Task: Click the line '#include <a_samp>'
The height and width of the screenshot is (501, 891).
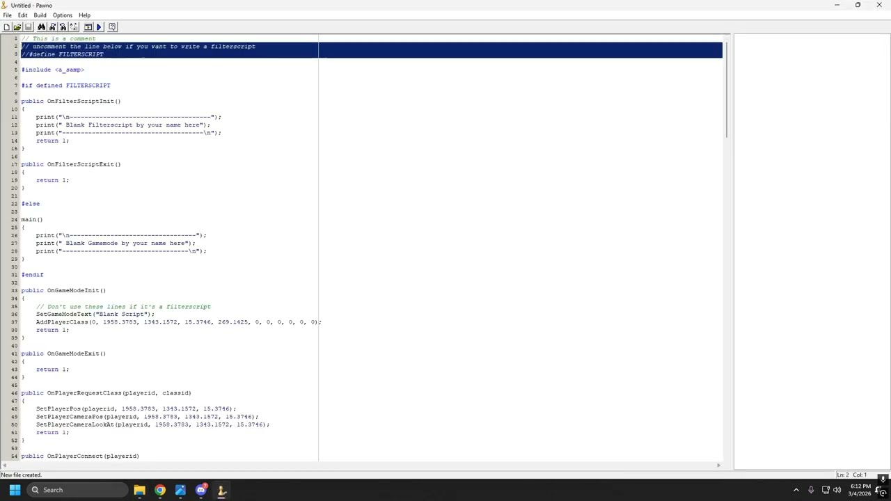Action: click(53, 70)
